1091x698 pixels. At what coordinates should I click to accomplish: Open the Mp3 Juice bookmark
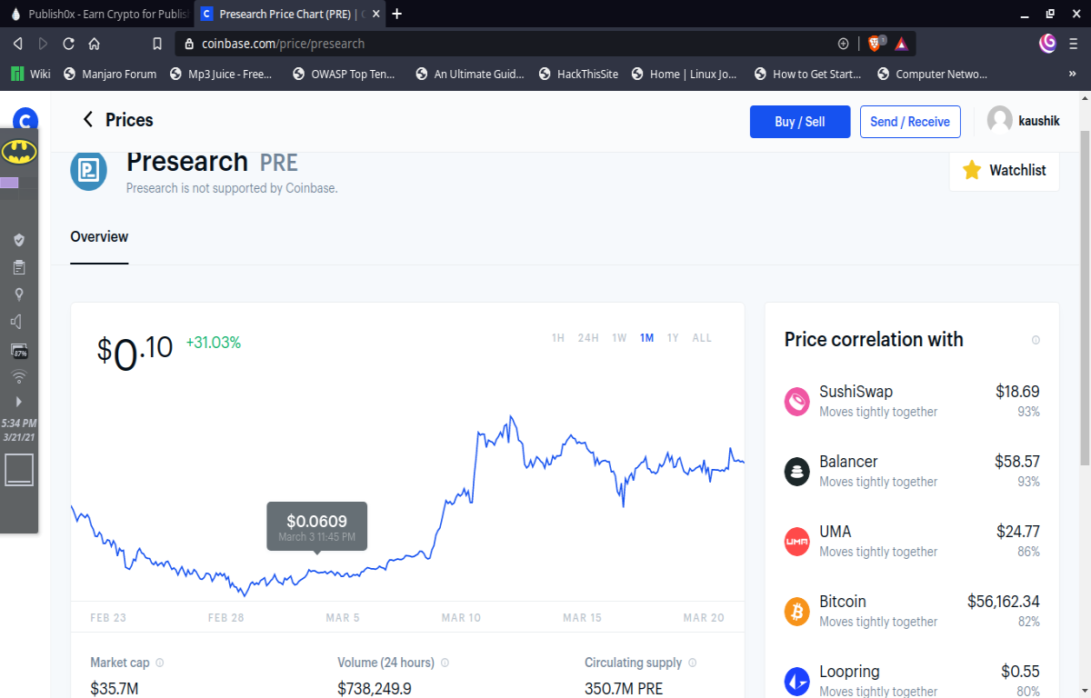pos(221,75)
